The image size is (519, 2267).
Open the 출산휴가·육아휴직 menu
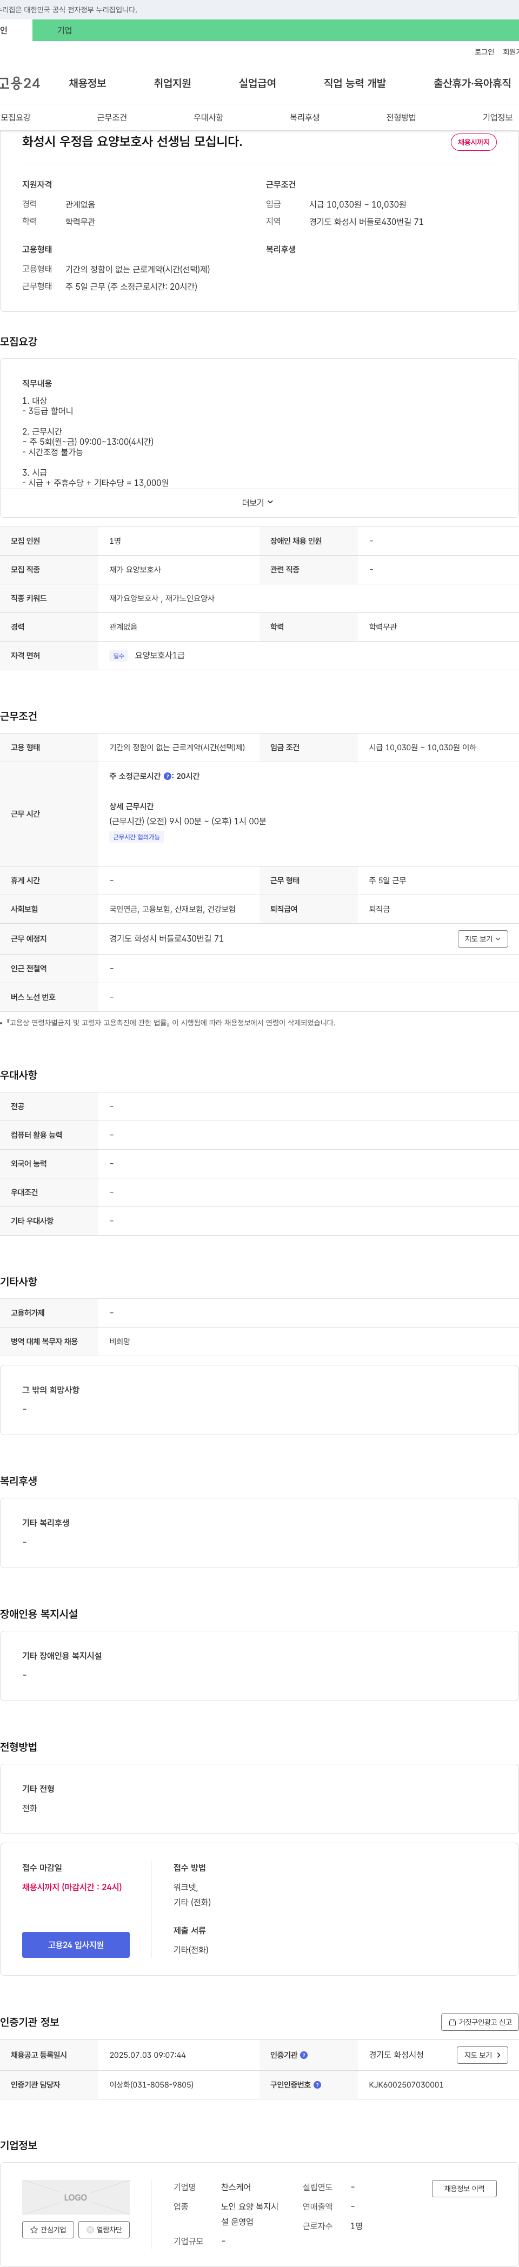471,84
